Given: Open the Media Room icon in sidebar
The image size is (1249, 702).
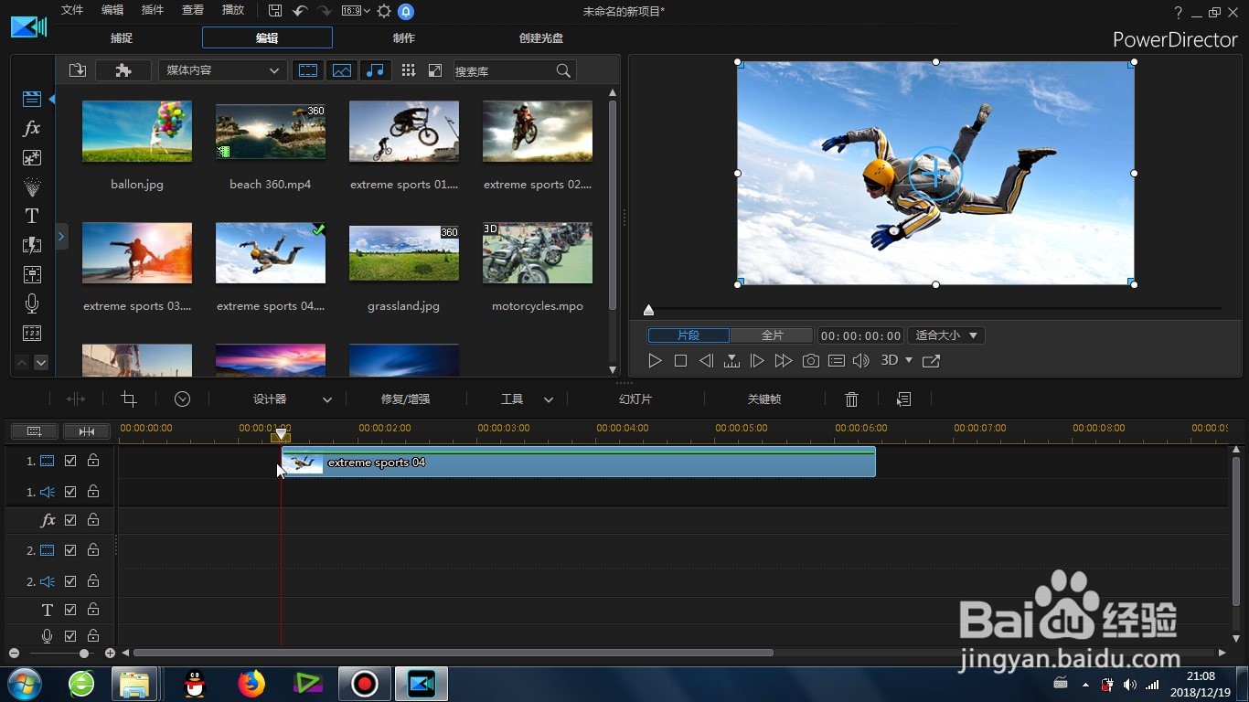Looking at the screenshot, I should (32, 99).
